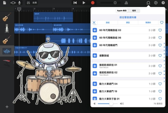Select the second acoustic guitar track header

point(7,40)
